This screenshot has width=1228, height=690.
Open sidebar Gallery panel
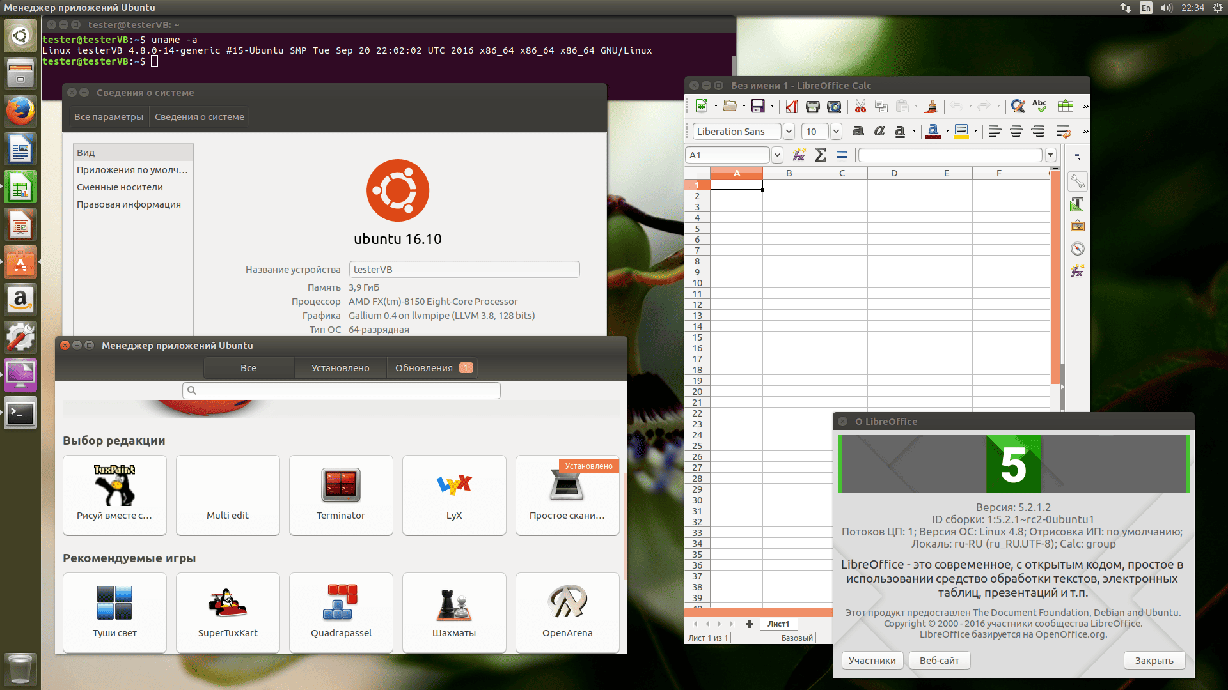tap(1078, 226)
